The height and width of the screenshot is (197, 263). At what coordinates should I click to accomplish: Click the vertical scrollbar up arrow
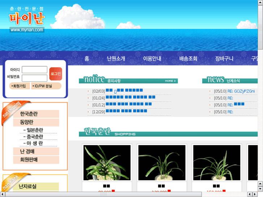[260, 2]
